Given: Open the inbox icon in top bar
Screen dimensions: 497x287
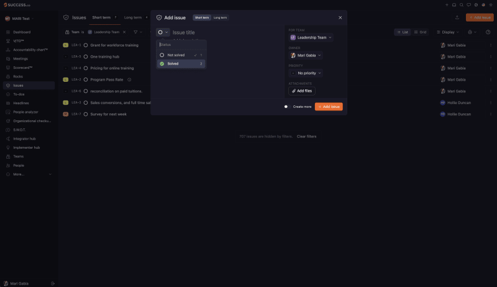Looking at the screenshot, I should click(x=454, y=5).
